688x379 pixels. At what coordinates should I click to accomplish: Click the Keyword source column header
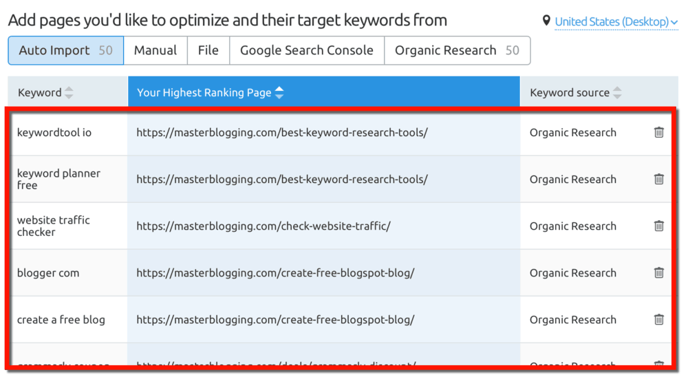(599, 92)
